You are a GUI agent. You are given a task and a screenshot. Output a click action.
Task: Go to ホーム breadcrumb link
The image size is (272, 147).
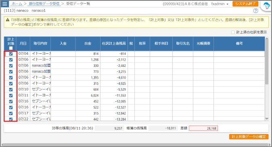[17, 4]
